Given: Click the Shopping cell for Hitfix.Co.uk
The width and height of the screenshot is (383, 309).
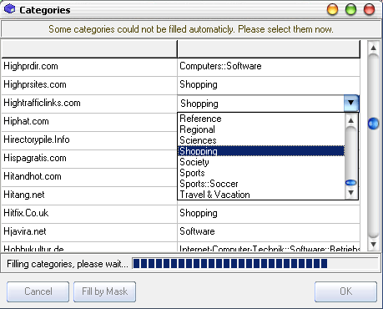Looking at the screenshot, I should point(269,214).
